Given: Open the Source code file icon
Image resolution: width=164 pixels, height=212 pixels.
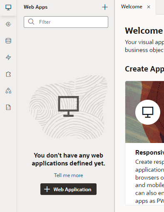Looking at the screenshot, I should (x=8, y=107).
